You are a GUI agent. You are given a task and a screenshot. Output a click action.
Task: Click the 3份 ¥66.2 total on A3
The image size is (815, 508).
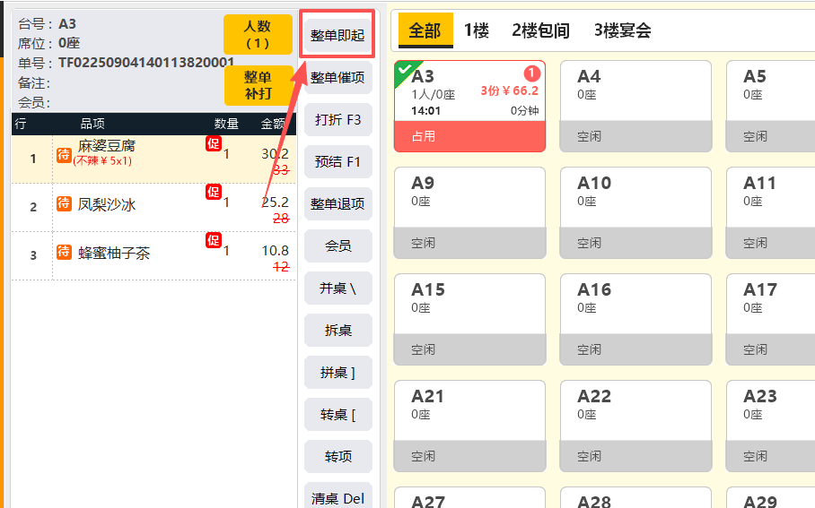pyautogui.click(x=510, y=90)
